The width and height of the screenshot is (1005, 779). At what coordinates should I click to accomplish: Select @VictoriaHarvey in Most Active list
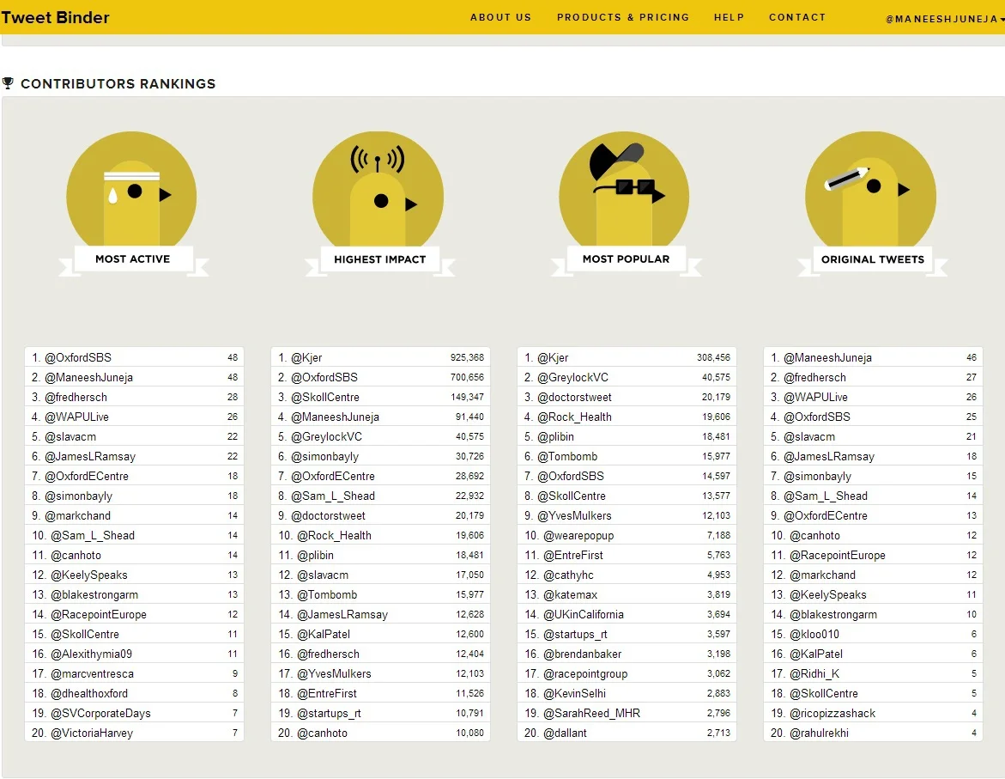point(92,733)
